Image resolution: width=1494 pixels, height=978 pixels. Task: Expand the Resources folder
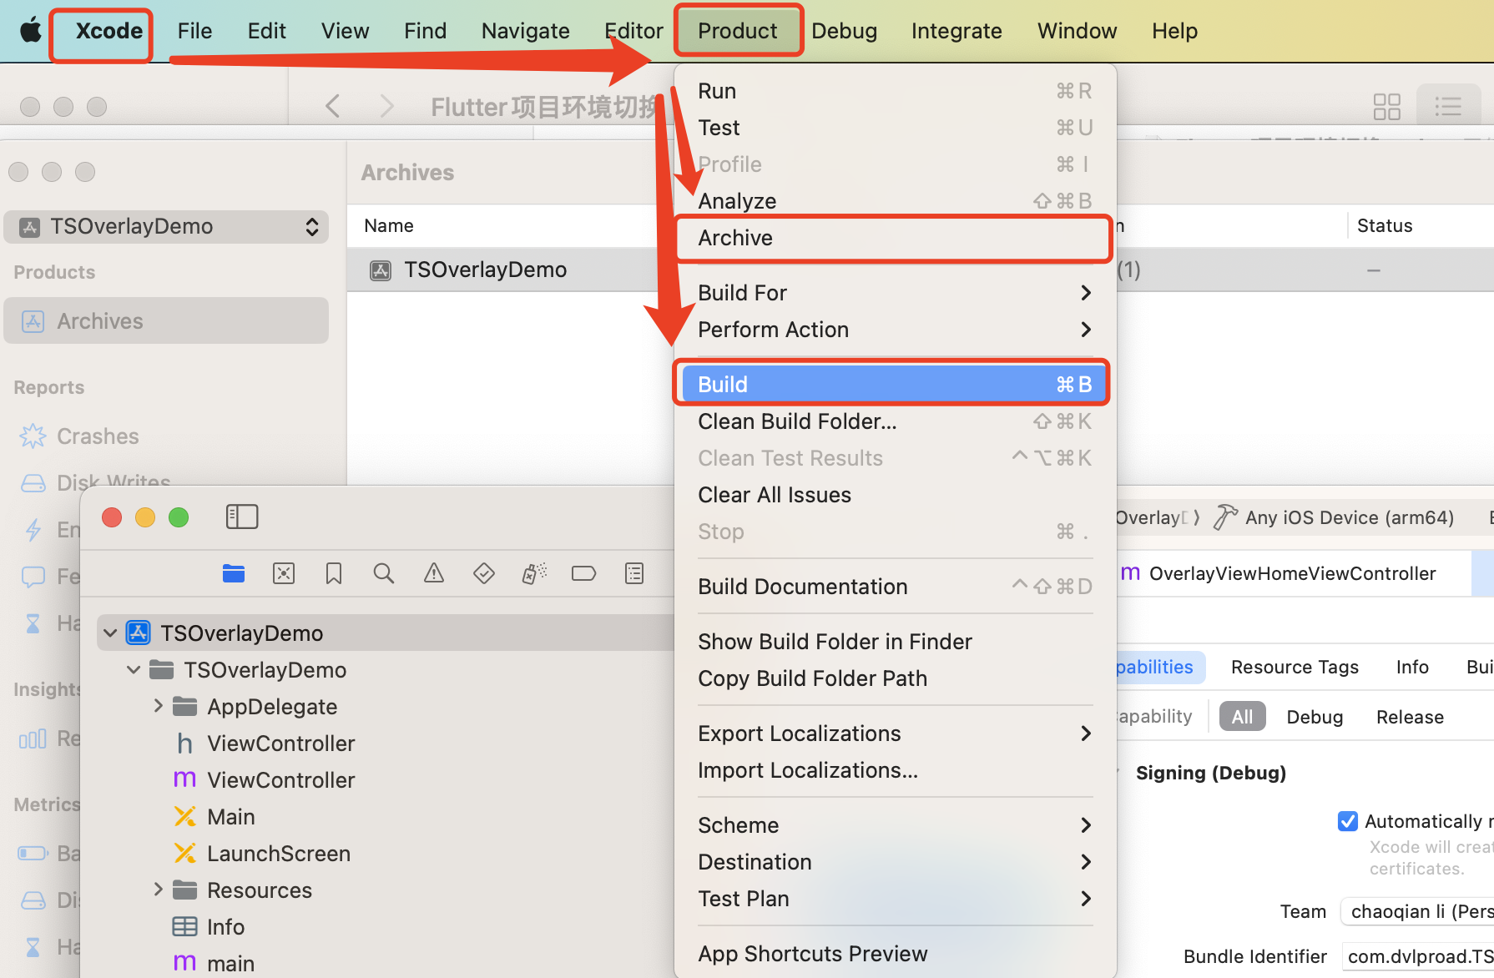pyautogui.click(x=158, y=890)
